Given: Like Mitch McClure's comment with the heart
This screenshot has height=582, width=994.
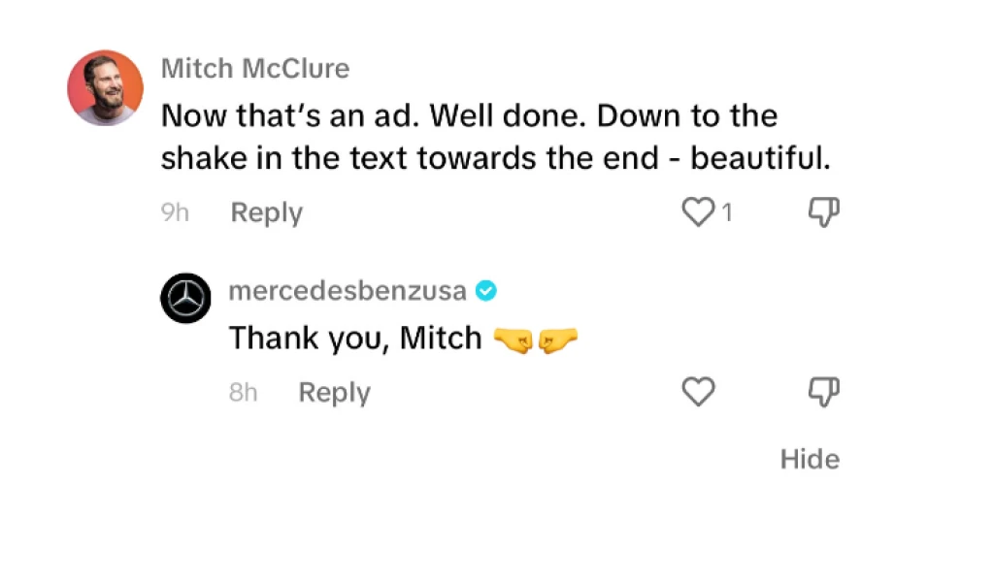Looking at the screenshot, I should [699, 212].
